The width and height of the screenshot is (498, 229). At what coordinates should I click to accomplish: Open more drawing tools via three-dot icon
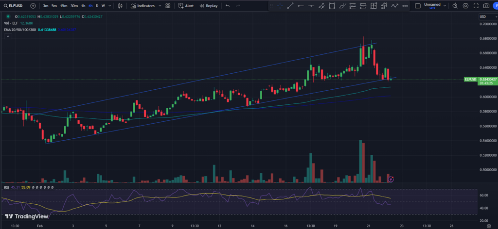coord(405,6)
